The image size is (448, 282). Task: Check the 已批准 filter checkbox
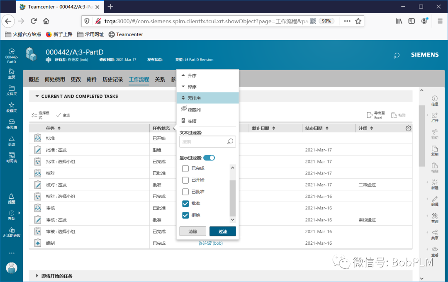185,192
